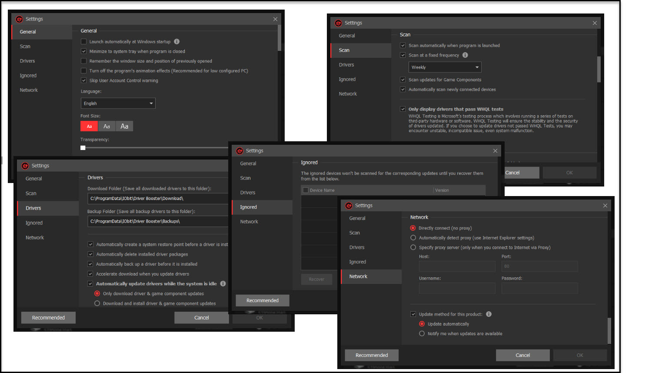Image resolution: width=652 pixels, height=373 pixels.
Task: Click the proxy Password input field
Action: click(540, 288)
